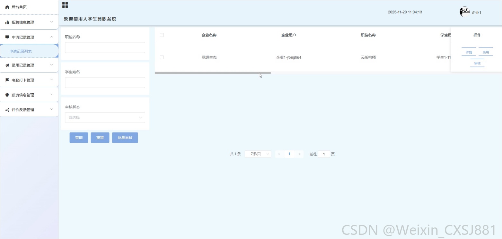Click the share icon for 评价反馈管理
This screenshot has width=502, height=239.
tap(7, 110)
